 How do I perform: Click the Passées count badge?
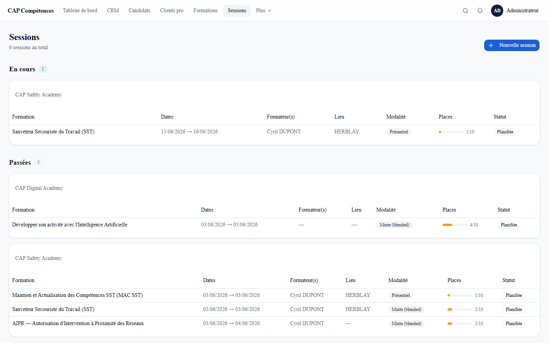(39, 162)
